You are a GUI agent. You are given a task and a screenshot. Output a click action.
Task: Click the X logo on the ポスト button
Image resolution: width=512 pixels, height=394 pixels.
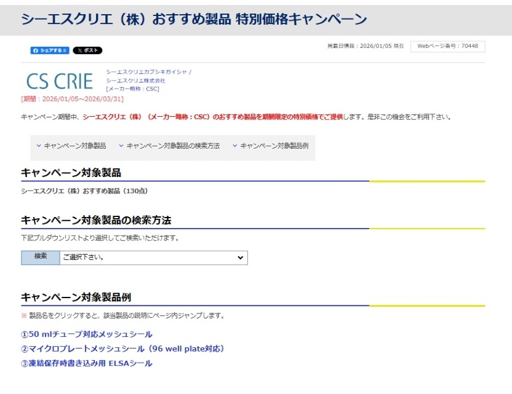[79, 50]
